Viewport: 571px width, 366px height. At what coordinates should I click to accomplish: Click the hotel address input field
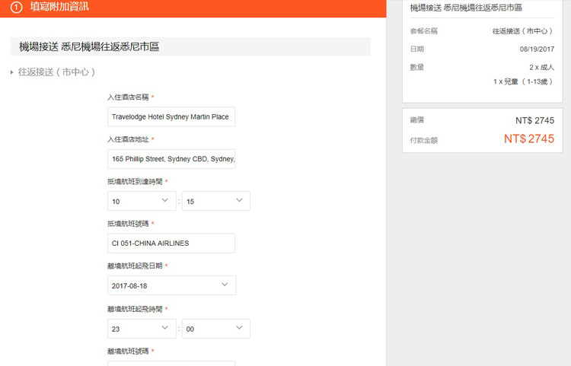tap(171, 159)
